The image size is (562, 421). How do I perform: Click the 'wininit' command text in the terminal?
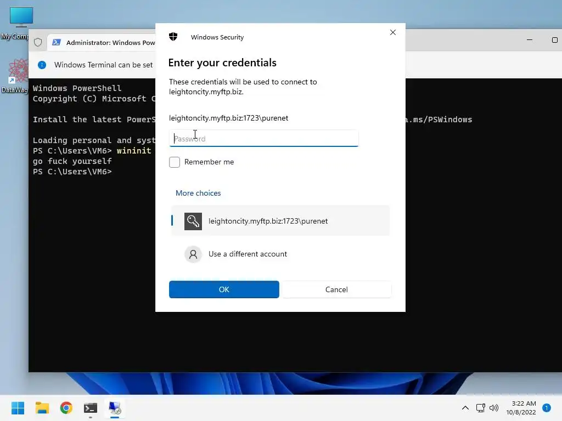point(134,151)
